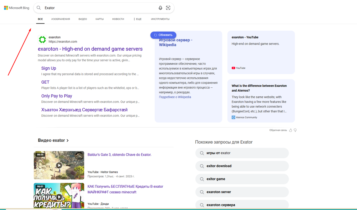Select 'exaroton server' related search
The width and height of the screenshot is (357, 210).
tap(242, 192)
